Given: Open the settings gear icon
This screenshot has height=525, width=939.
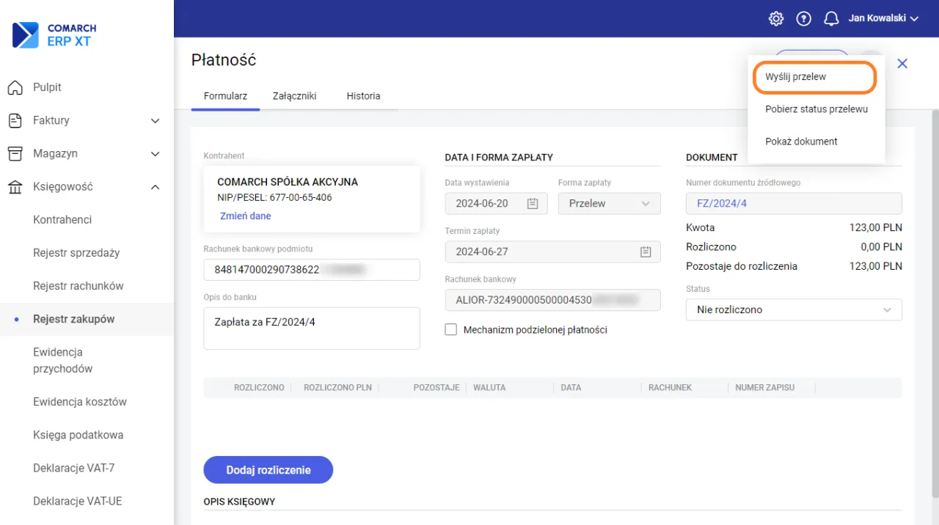Looking at the screenshot, I should coord(776,19).
